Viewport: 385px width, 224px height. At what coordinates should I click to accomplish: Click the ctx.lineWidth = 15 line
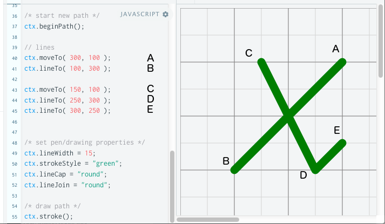[59, 153]
